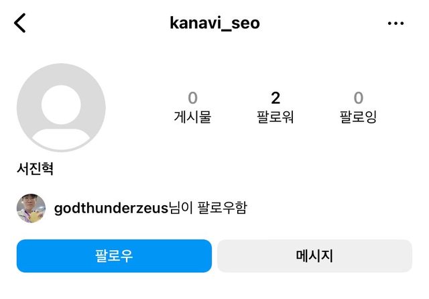This screenshot has width=429, height=299.
Task: Tap the display name 서진혁
Action: coord(35,169)
